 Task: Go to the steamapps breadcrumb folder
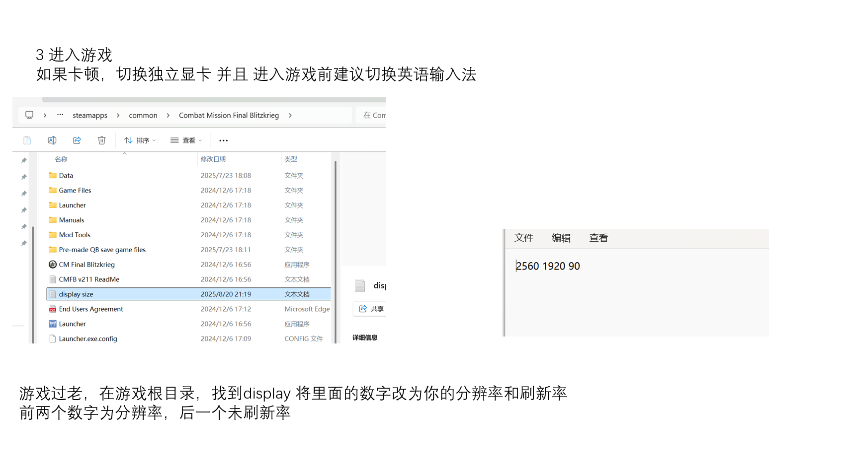(x=90, y=115)
